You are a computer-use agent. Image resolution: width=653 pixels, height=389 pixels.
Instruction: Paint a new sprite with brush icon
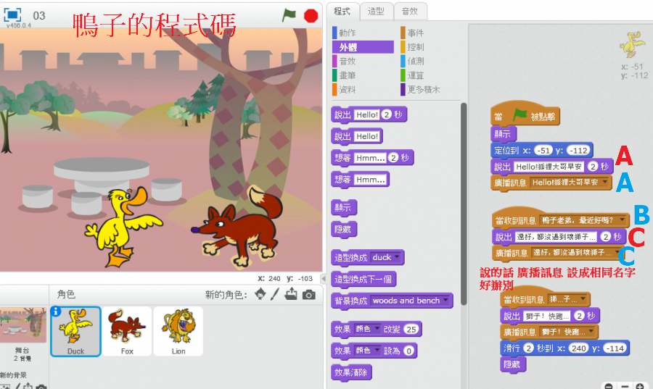point(275,294)
